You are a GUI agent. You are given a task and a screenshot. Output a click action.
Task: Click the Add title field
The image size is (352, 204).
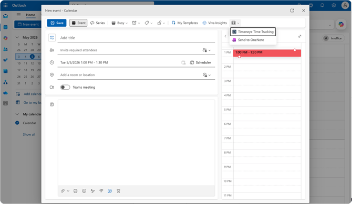[136, 38]
